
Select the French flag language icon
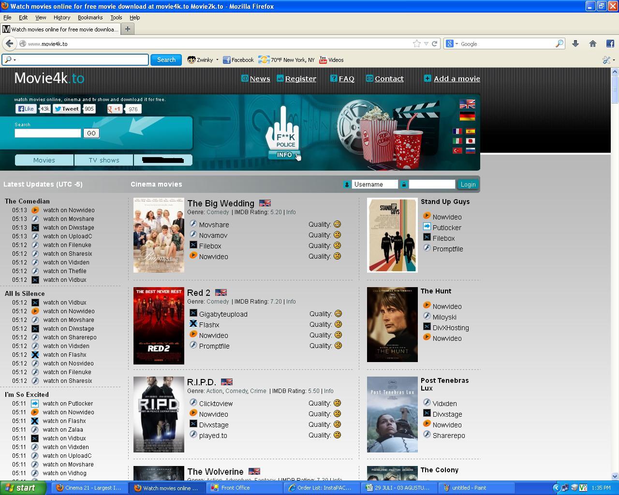coord(457,131)
